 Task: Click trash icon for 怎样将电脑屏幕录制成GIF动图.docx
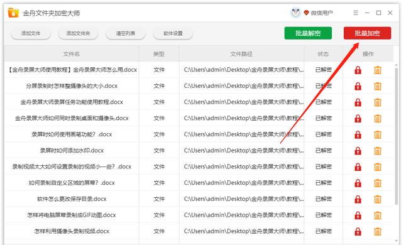[378, 215]
